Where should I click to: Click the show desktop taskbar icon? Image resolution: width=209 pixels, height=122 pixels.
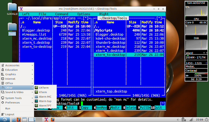point(24,120)
